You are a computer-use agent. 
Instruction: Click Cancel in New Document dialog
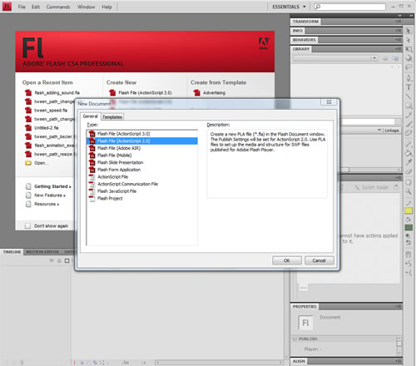tap(319, 260)
